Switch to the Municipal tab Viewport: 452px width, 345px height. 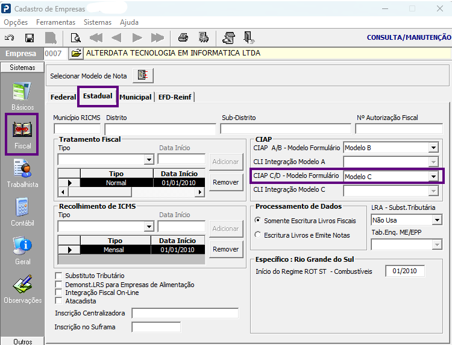(x=136, y=97)
